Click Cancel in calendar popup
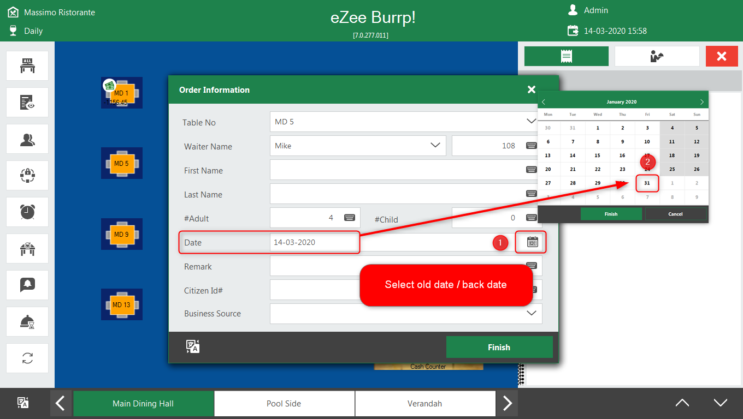This screenshot has height=419, width=743. coord(676,214)
